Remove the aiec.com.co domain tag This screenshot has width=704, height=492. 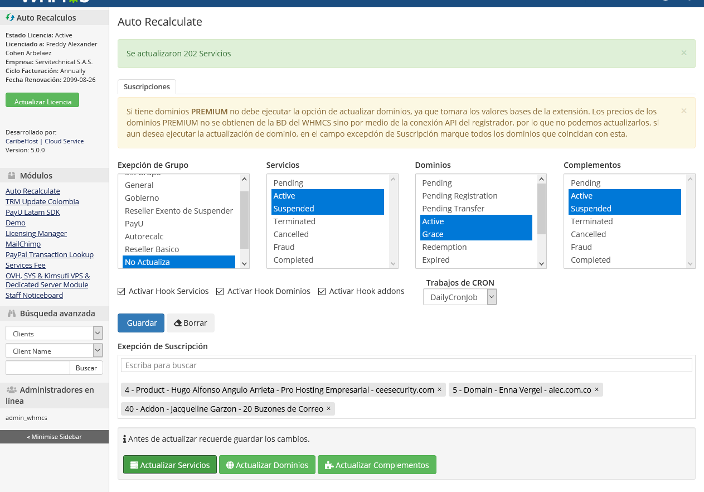pyautogui.click(x=596, y=389)
